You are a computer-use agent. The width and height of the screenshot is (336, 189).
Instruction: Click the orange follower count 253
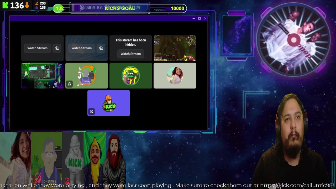[x=43, y=3]
